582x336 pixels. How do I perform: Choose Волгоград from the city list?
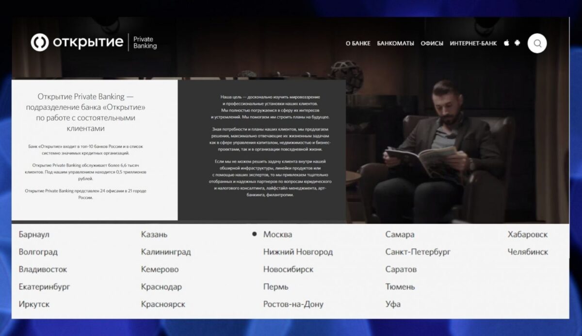(38, 252)
